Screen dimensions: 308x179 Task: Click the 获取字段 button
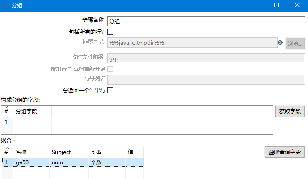pyautogui.click(x=290, y=111)
